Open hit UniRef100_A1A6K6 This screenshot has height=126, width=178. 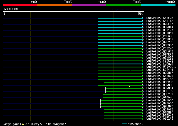pos(160,97)
